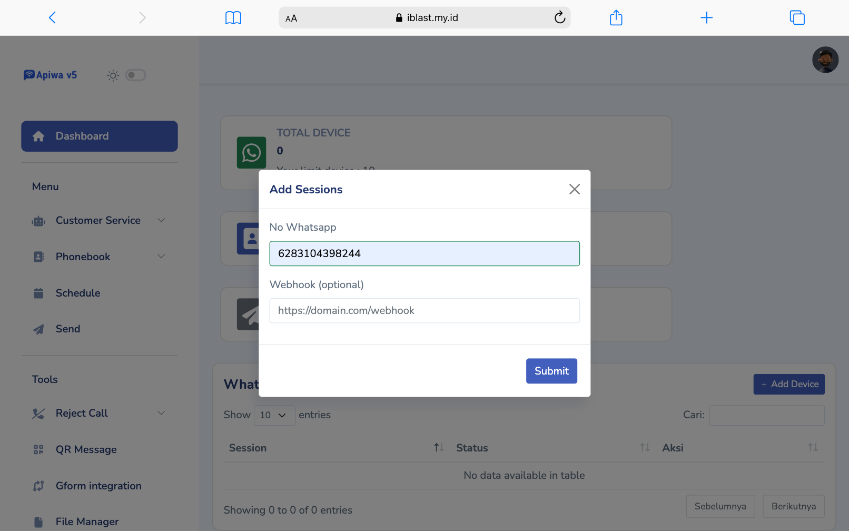849x531 pixels.
Task: Expand the Customer Service menu
Action: [99, 220]
